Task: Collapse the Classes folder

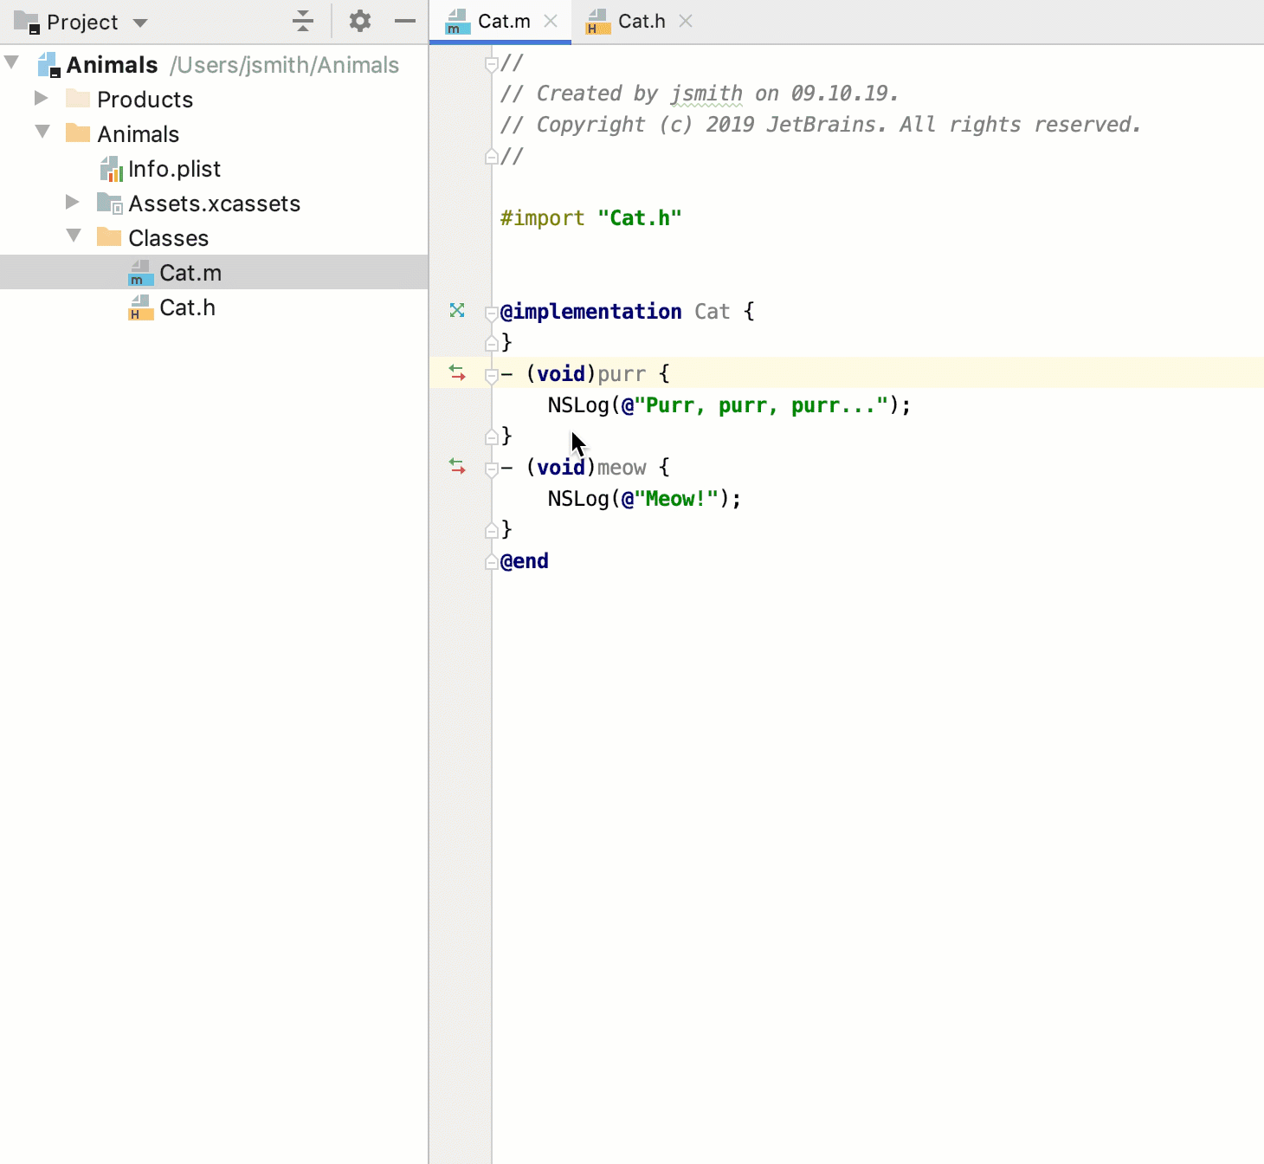Action: (74, 236)
